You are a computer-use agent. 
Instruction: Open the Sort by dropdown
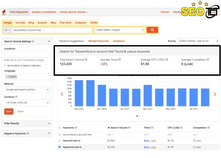(198, 41)
